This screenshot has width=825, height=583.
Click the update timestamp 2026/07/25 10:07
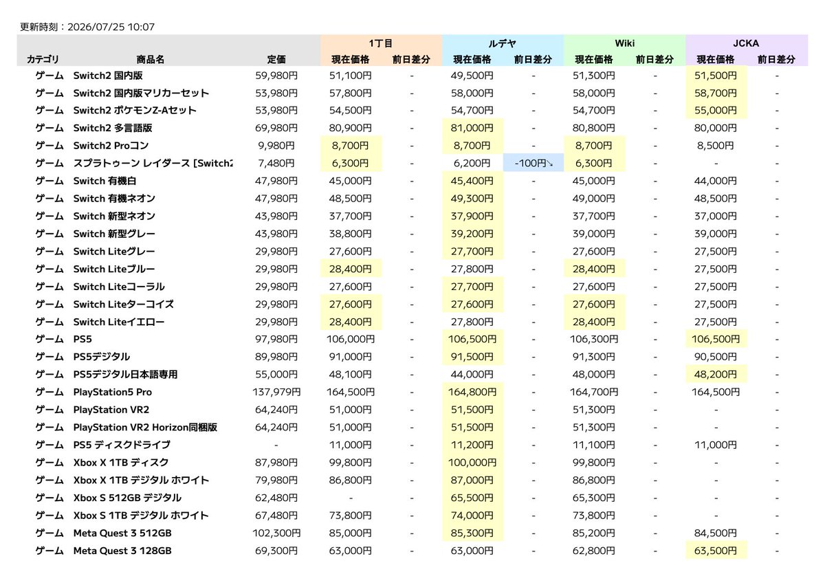pyautogui.click(x=111, y=27)
